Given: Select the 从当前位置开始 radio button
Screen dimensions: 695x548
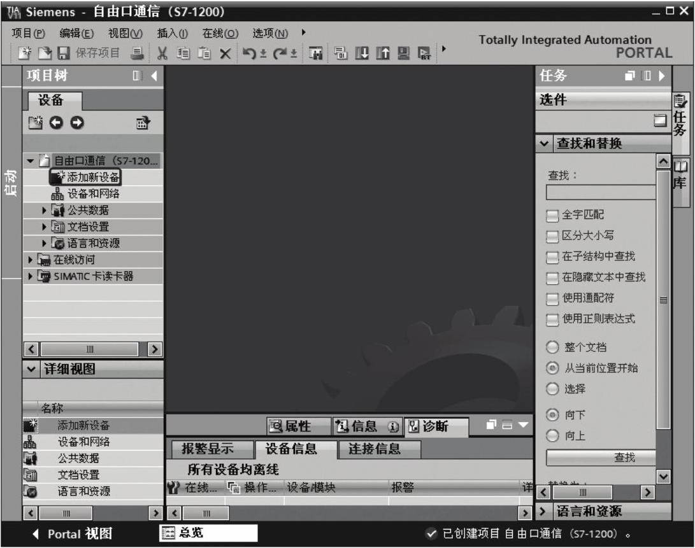Looking at the screenshot, I should (x=552, y=368).
